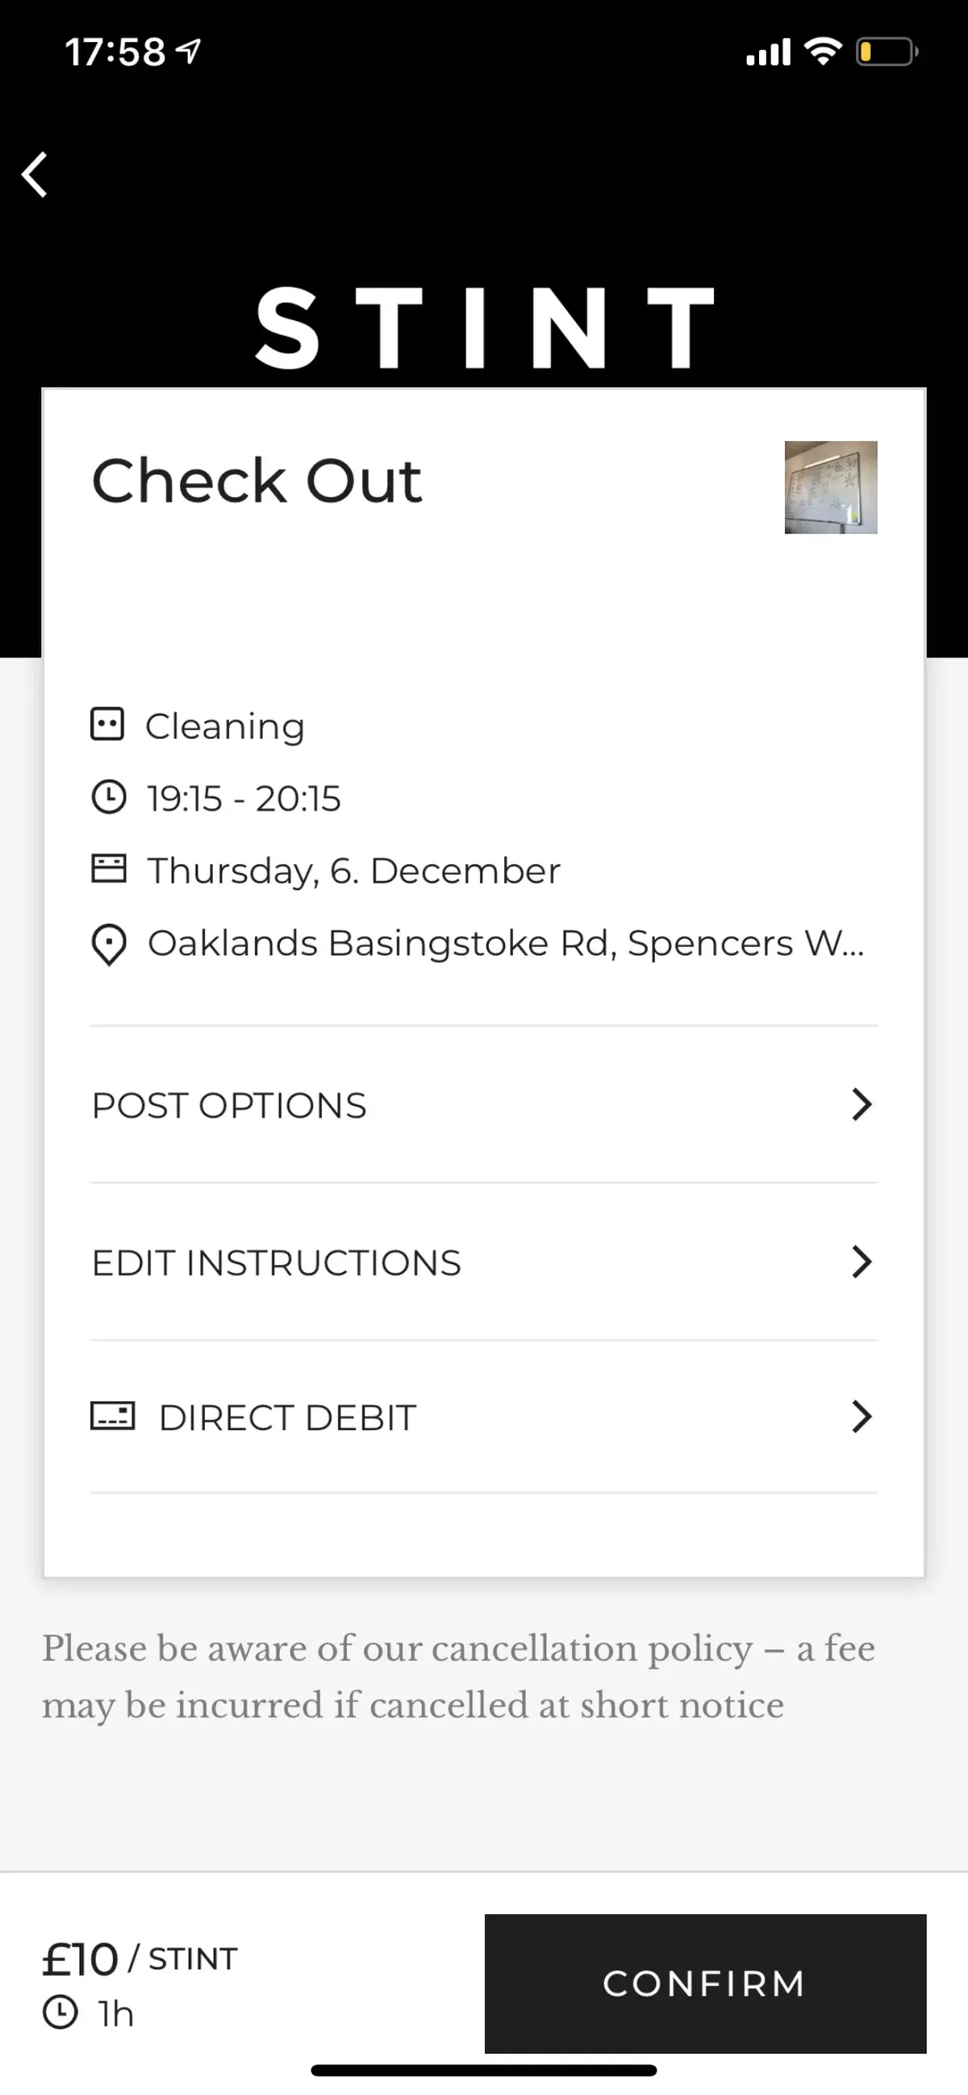Viewport: 968px width, 2095px height.
Task: Open the whiteboard photo thumbnail
Action: pos(831,487)
